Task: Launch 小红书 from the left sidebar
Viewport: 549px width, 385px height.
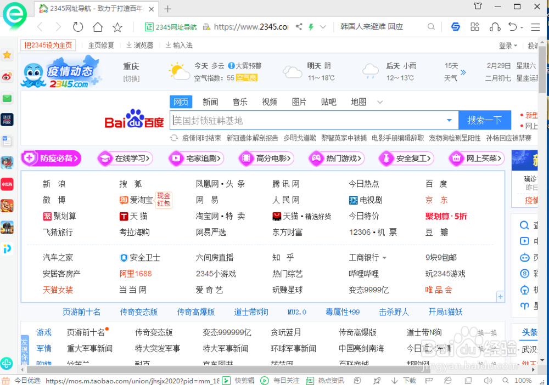Action: point(7,184)
